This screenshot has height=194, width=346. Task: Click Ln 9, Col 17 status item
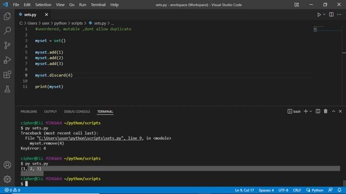244,190
